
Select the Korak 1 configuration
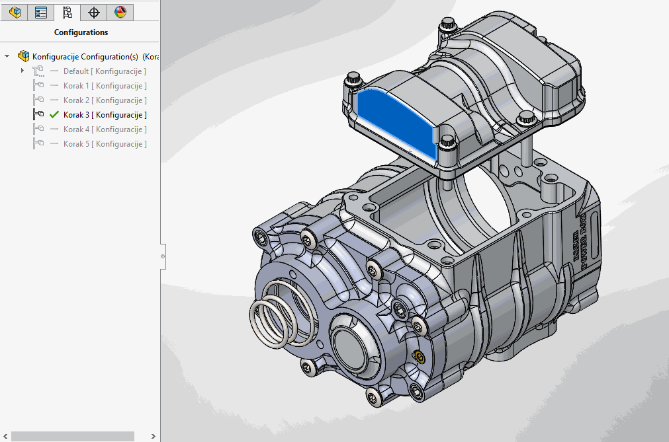click(105, 86)
